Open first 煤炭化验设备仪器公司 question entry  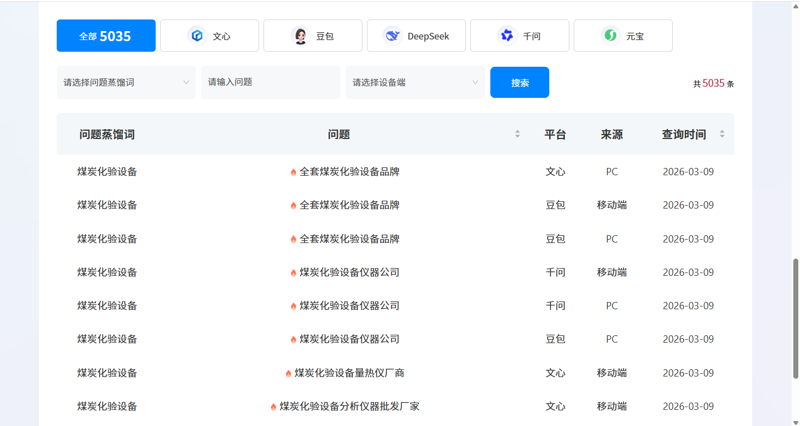[x=349, y=273]
